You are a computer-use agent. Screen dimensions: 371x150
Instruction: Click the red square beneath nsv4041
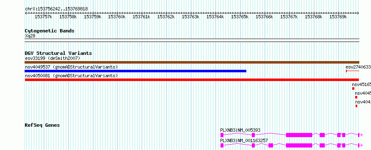356,106
